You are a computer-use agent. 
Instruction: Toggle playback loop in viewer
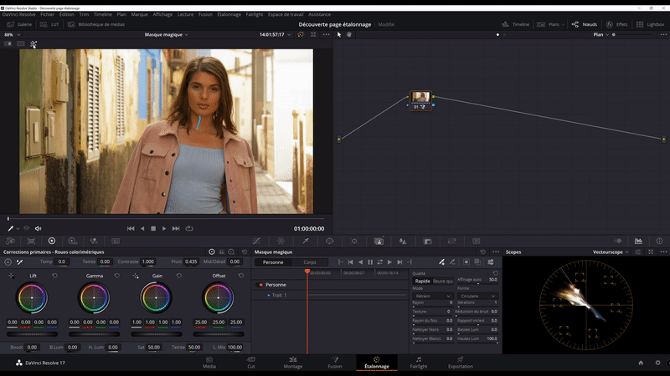(190, 228)
